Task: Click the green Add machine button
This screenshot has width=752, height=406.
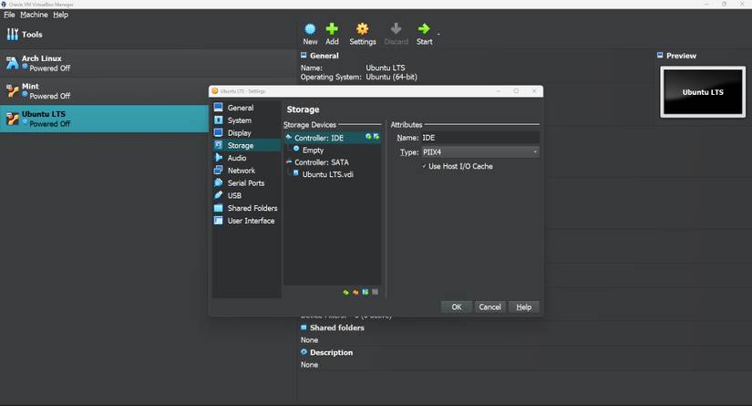Action: 332,34
